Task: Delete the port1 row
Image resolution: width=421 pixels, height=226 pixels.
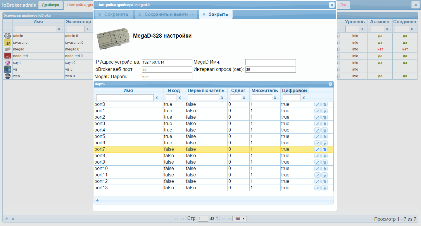Action: (325, 111)
